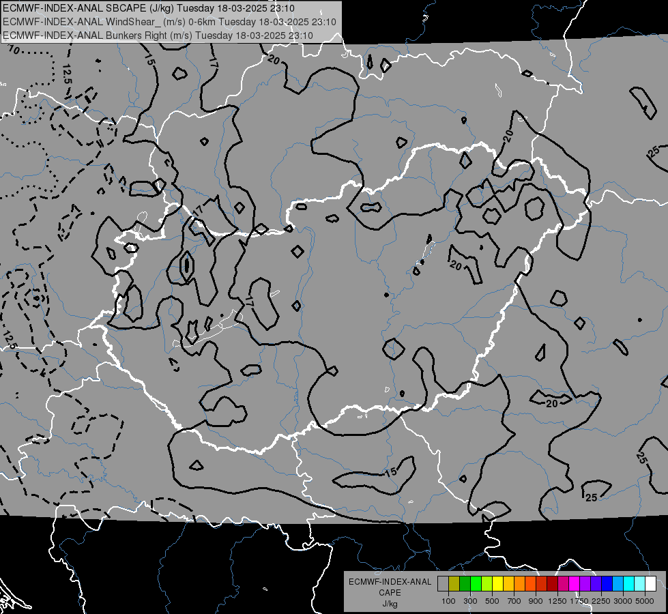
Task: Click the 5000 legend value
Action: (645, 601)
